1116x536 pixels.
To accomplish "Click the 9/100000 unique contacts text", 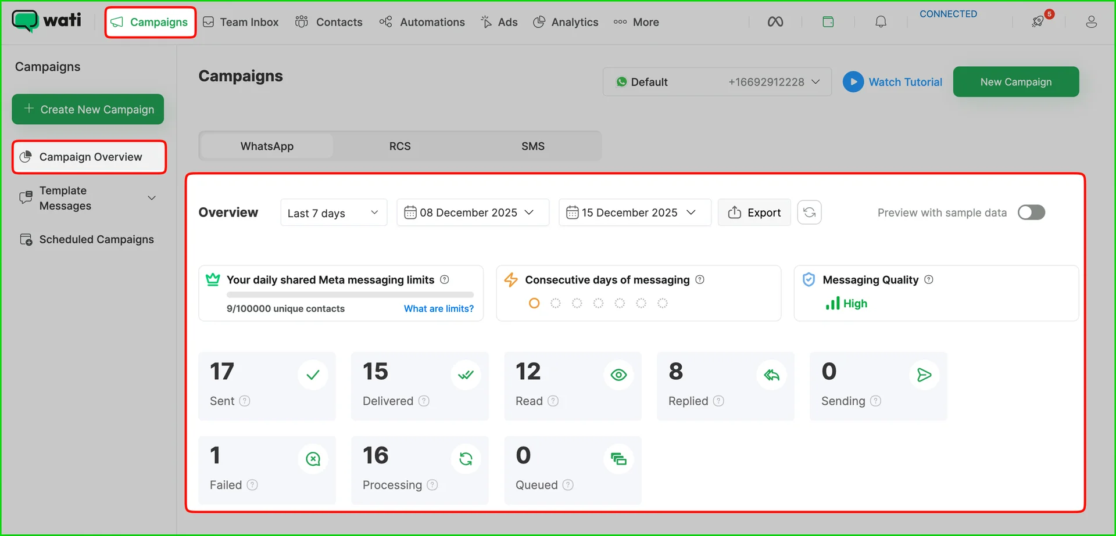I will [285, 308].
